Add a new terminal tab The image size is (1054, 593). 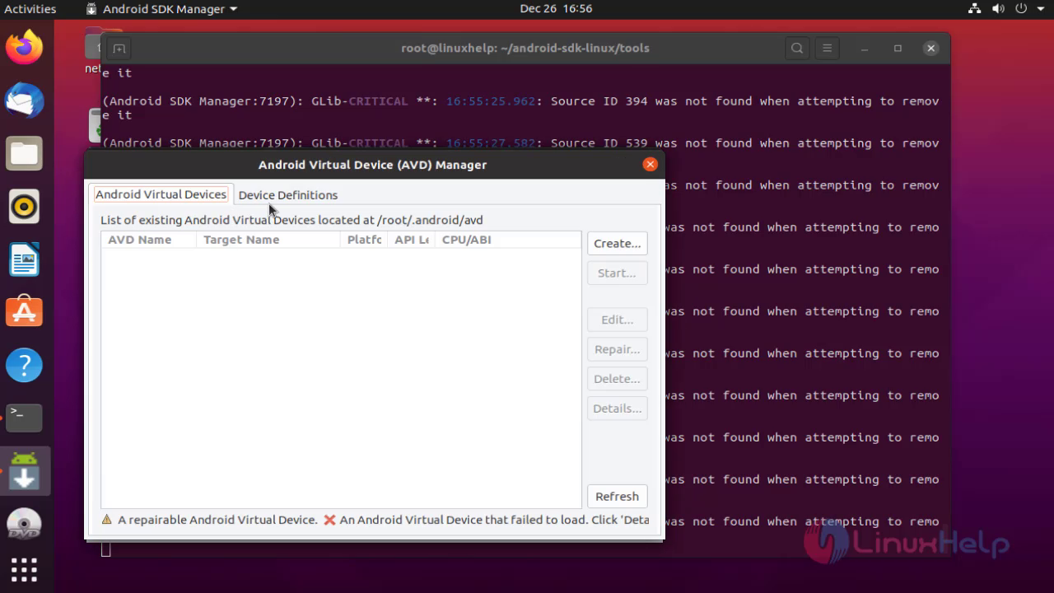[x=119, y=49]
